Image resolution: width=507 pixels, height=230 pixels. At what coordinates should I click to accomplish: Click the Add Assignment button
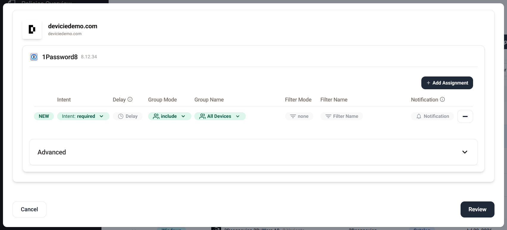point(447,83)
